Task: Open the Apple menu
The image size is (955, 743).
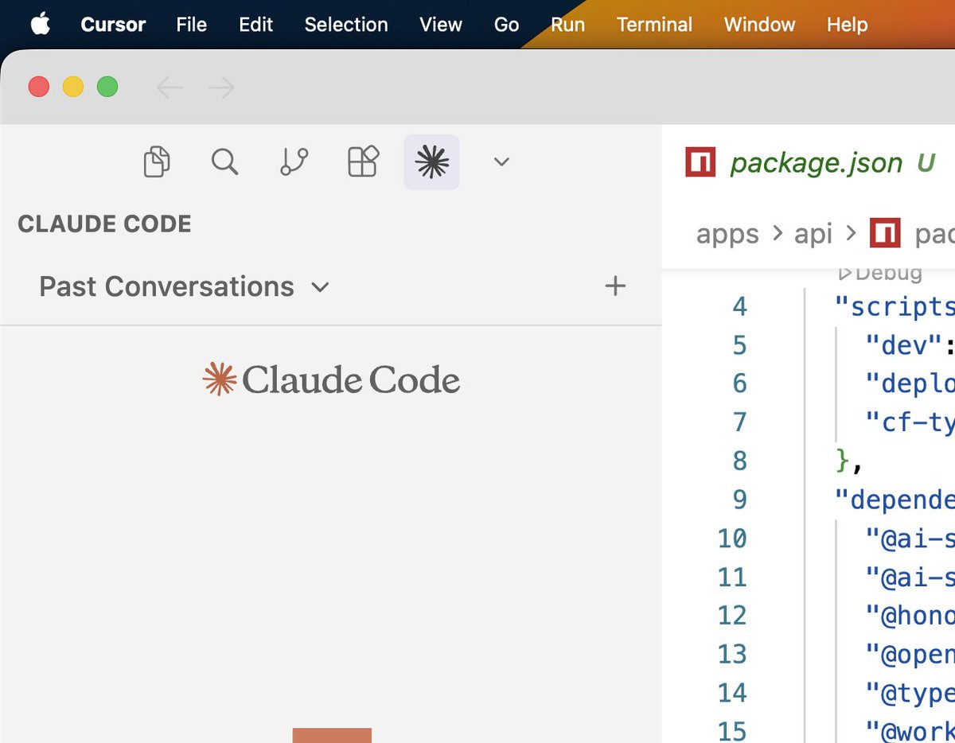Action: pyautogui.click(x=40, y=25)
